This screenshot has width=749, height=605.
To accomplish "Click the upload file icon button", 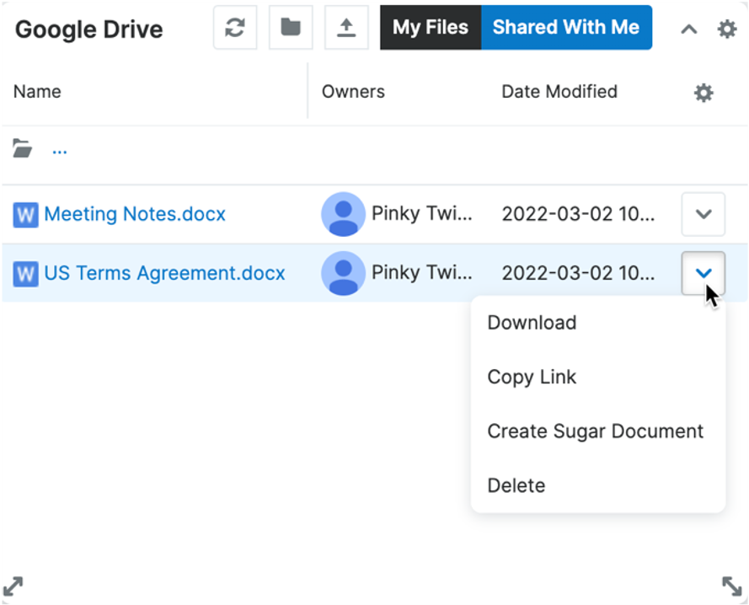I will (346, 28).
